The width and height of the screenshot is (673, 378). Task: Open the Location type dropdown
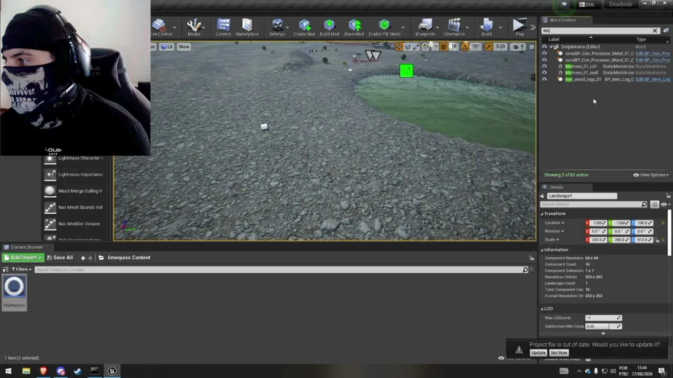(555, 223)
